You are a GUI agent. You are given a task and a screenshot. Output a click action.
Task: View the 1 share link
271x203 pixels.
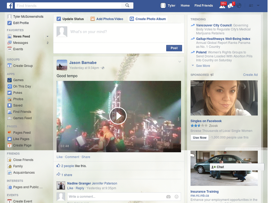coord(67,175)
